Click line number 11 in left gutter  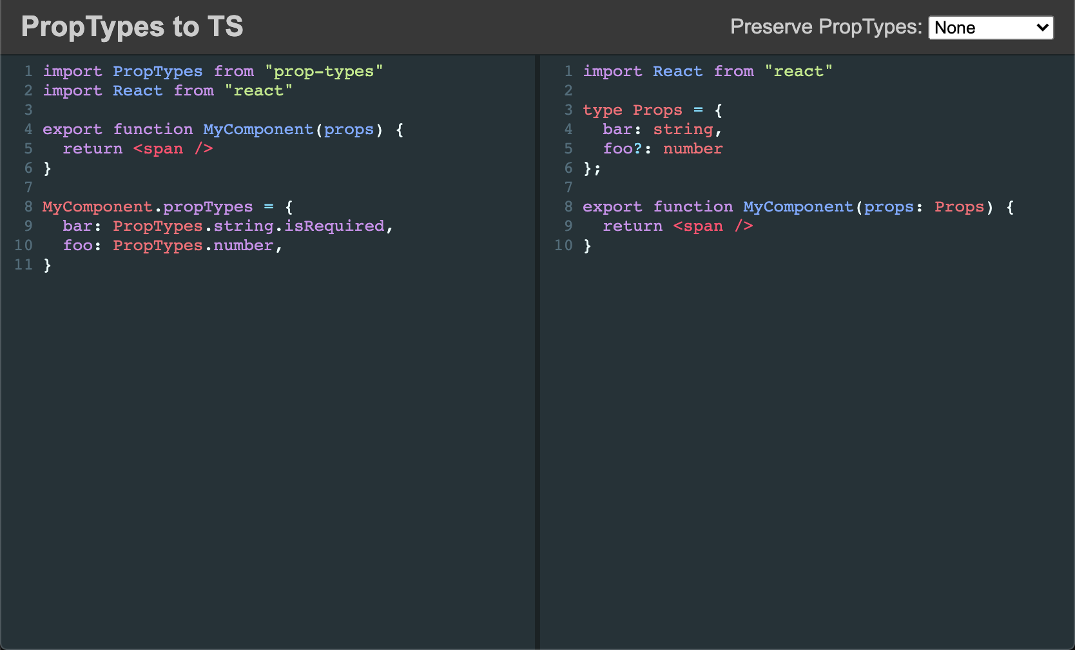pyautogui.click(x=23, y=264)
